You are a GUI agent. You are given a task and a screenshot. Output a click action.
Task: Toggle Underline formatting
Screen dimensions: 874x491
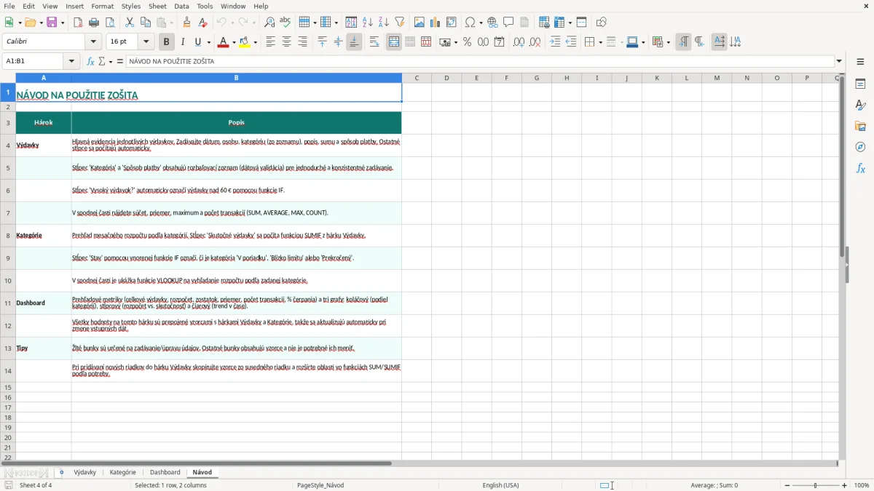(198, 42)
